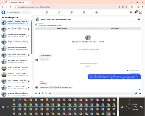
Task: Open Franterini conversation in the list
Action: click(15, 75)
